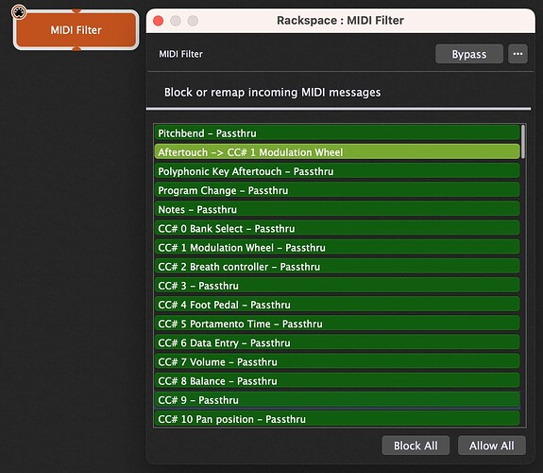This screenshot has width=543, height=473.
Task: Choose the Notes Passthru row
Action: point(337,209)
